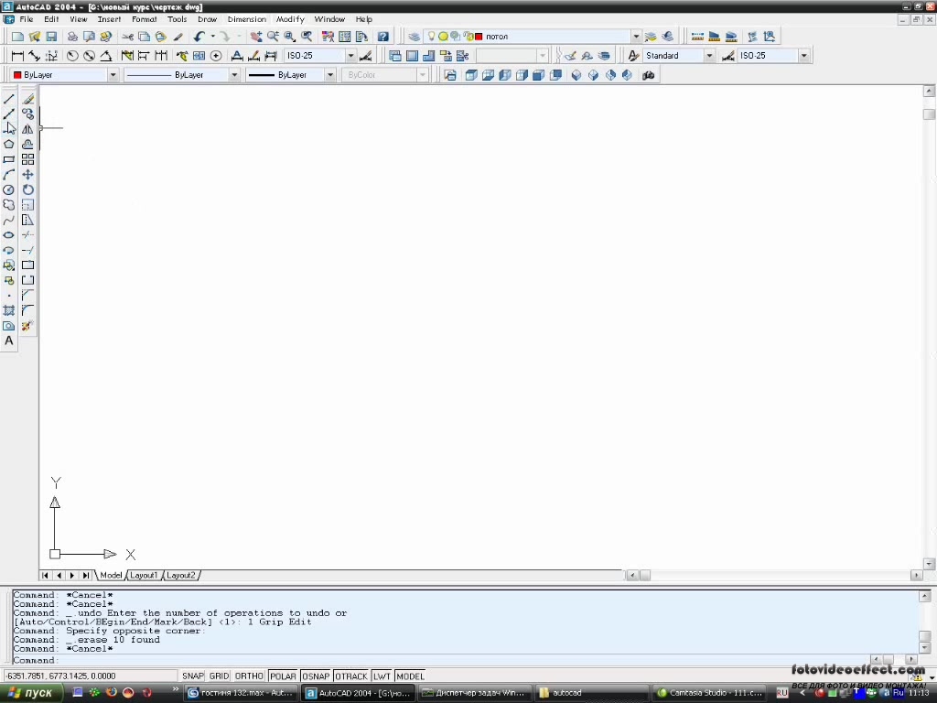This screenshot has height=703, width=937.
Task: Open the File menu
Action: [27, 19]
